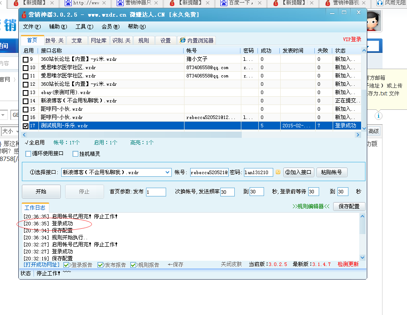
Task: Click the 开始 start button
Action: point(41,192)
